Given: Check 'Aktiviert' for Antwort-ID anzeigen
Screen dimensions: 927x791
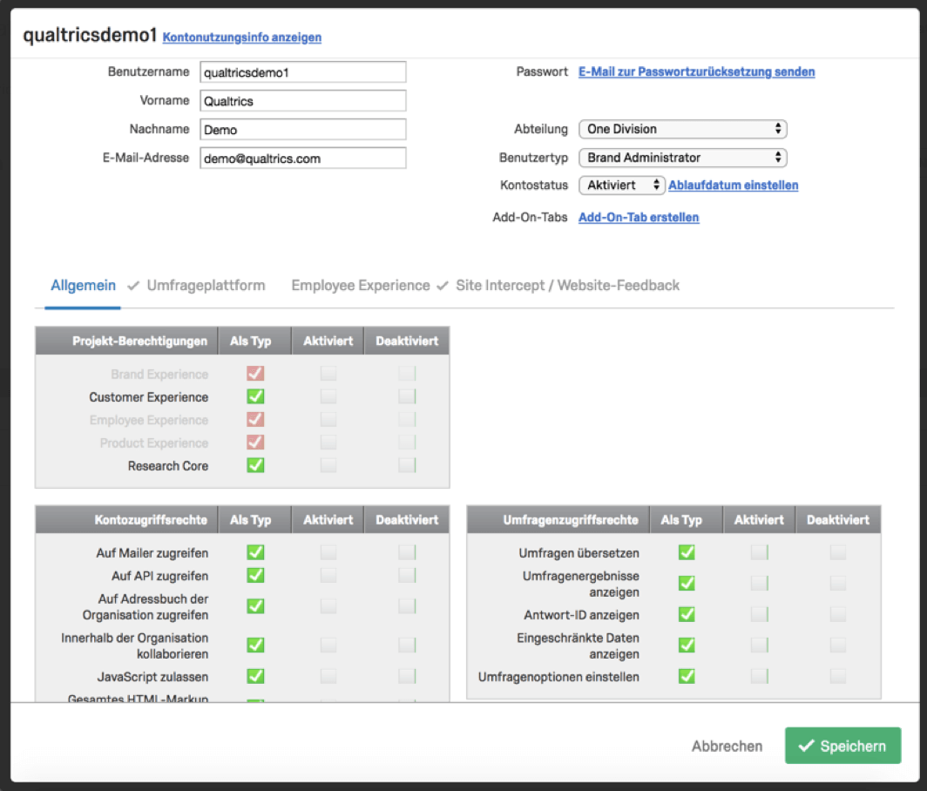Looking at the screenshot, I should click(759, 615).
